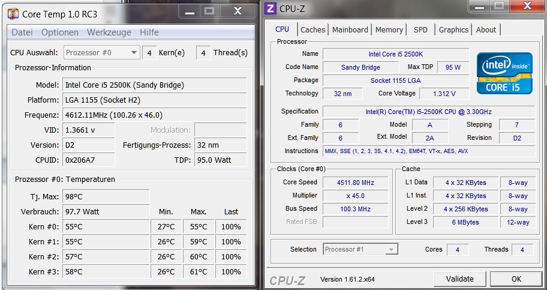
Task: Open the Optionen menu in Core Temp
Action: [59, 32]
